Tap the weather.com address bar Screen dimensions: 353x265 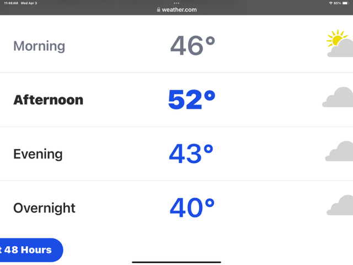176,10
